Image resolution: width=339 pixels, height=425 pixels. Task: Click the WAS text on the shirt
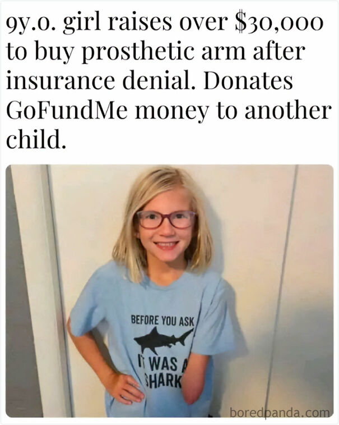coord(164,364)
